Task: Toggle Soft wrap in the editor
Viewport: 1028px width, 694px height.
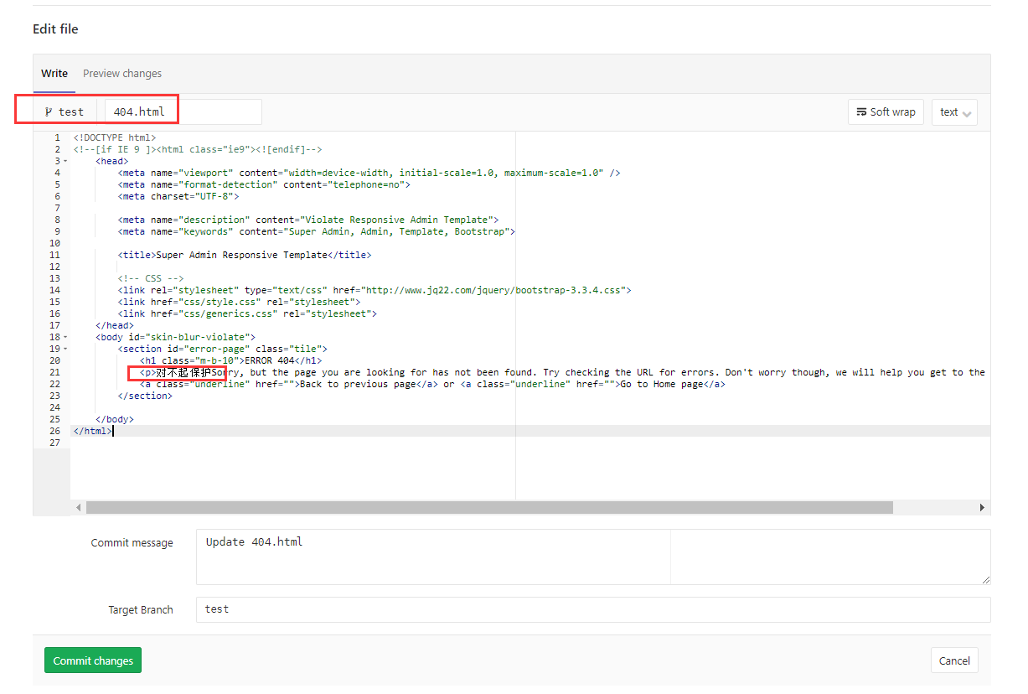Action: 886,111
